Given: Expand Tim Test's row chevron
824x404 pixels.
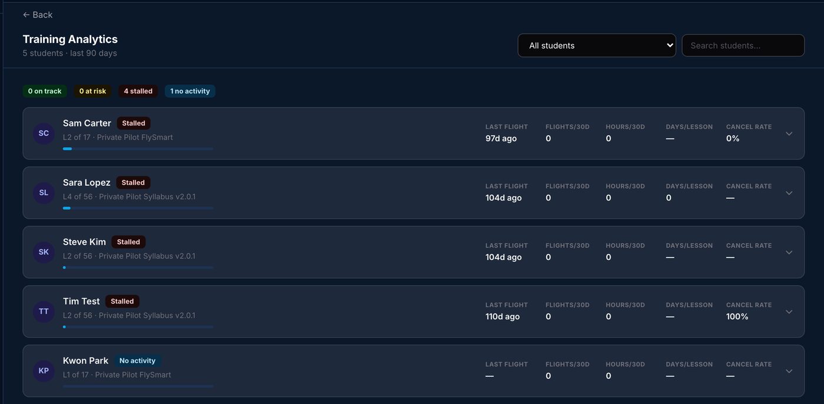Looking at the screenshot, I should [x=789, y=312].
